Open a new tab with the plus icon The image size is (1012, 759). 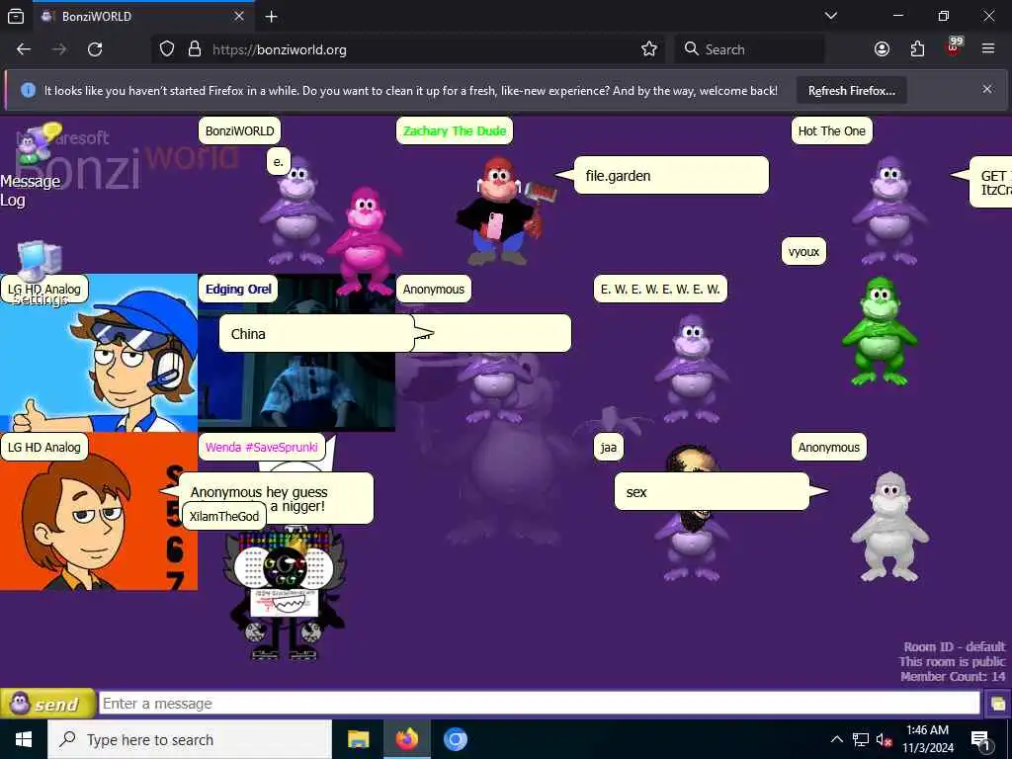click(x=271, y=16)
